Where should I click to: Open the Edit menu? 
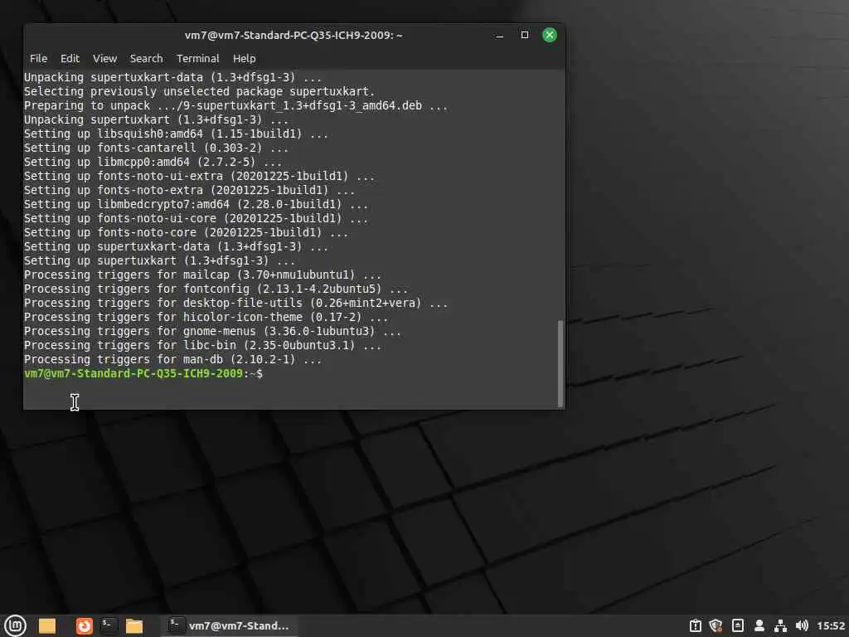[70, 59]
